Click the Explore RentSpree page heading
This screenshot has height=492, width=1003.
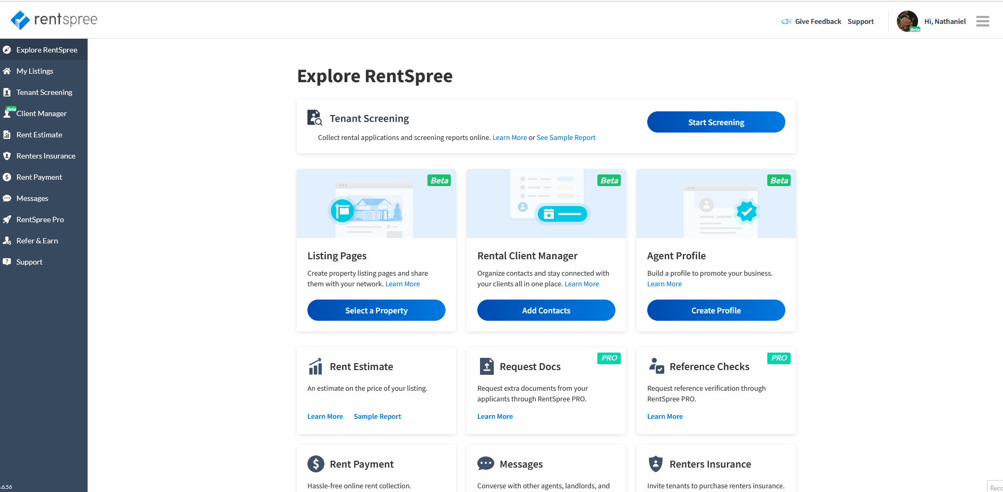click(x=375, y=76)
